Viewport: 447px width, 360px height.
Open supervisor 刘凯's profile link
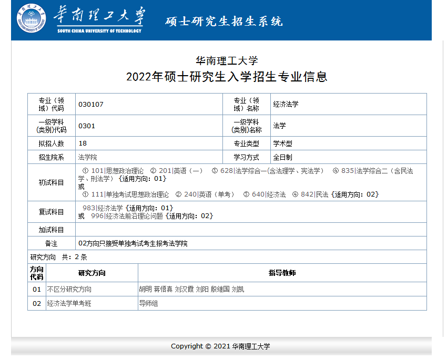[x=238, y=290]
